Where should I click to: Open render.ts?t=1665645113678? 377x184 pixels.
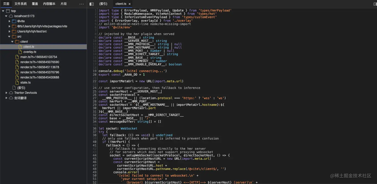point(40,67)
